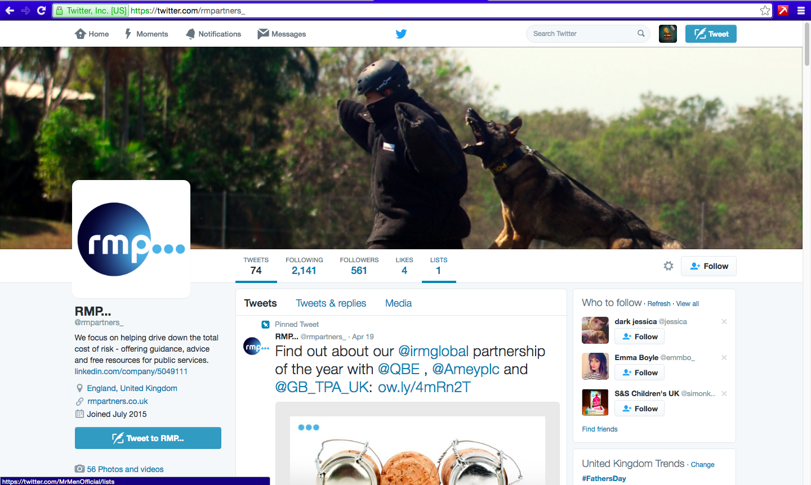811x485 pixels.
Task: View the Likes 4 stat
Action: 404,266
